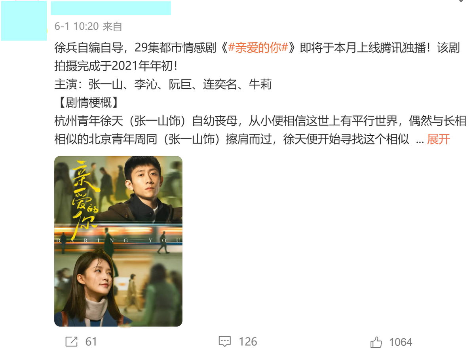Open comments via the speech bubble icon
Viewport: 475px width, 356px height.
[224, 342]
